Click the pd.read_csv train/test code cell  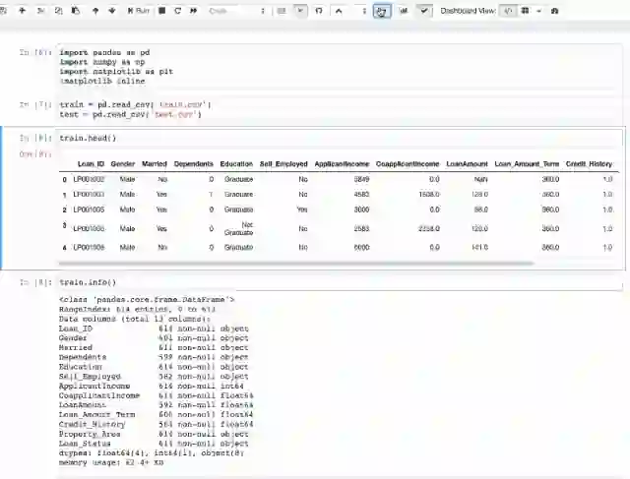340,109
